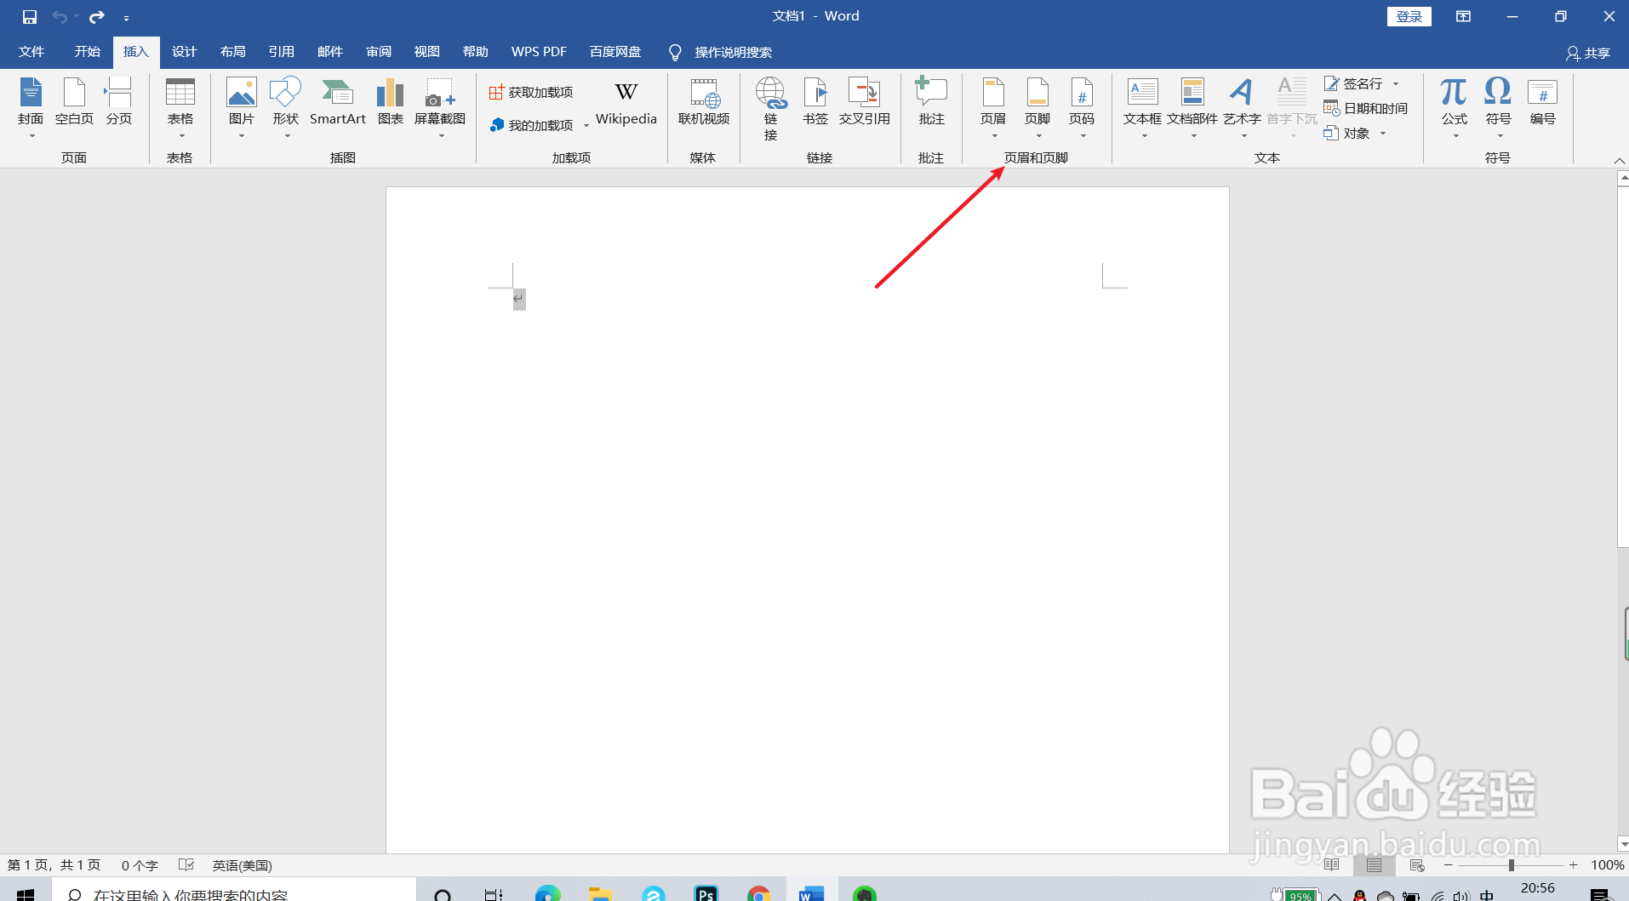Click the zoom in plus button

(x=1573, y=864)
